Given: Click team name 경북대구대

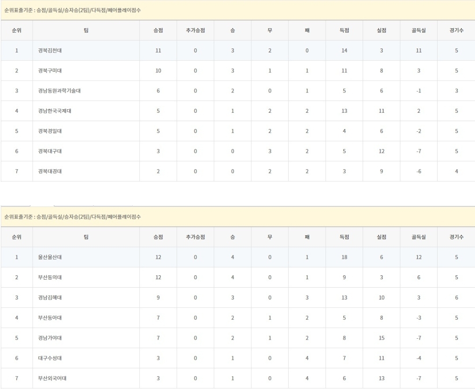Looking at the screenshot, I should tap(50, 151).
